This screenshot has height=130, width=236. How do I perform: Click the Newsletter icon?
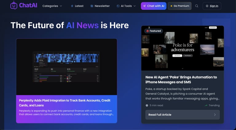pos(92,6)
